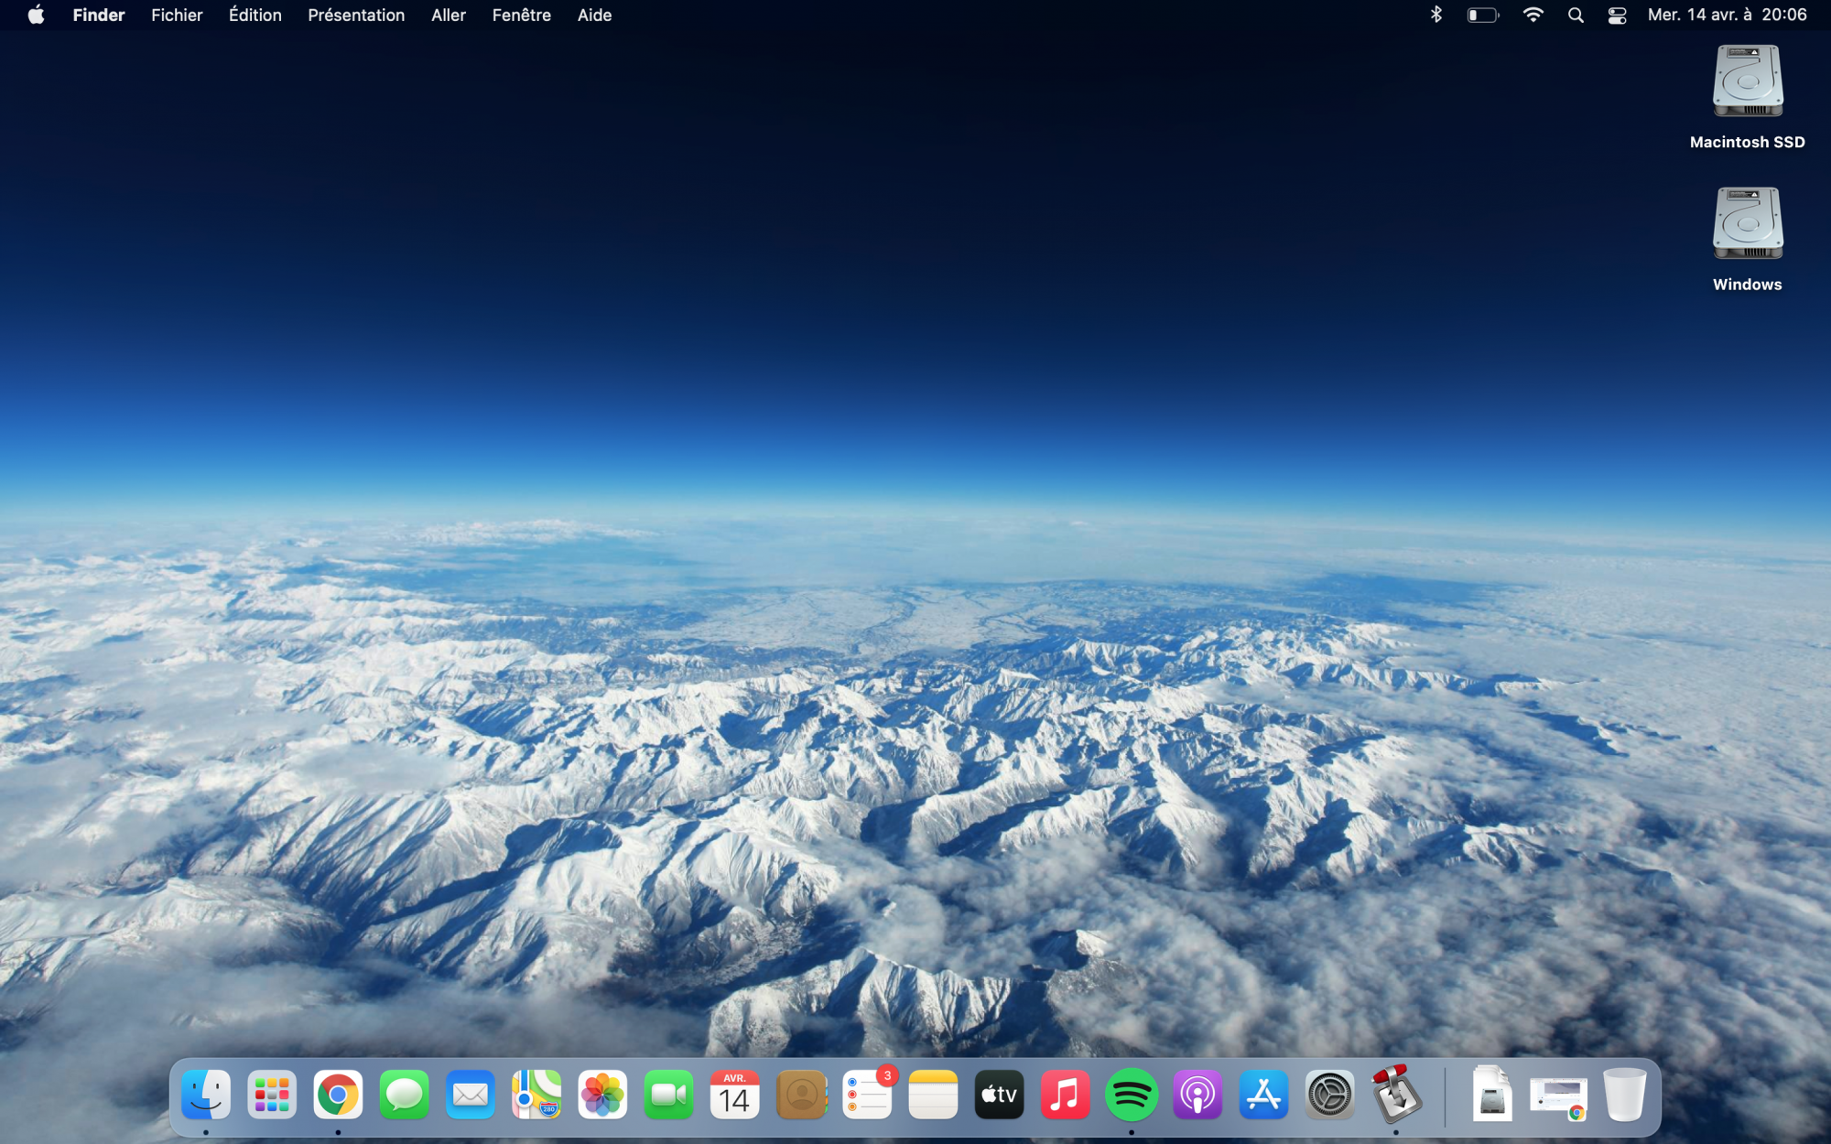Screen dimensions: 1831x1144
Task: Launch the Podcasts app
Action: pyautogui.click(x=1197, y=1095)
